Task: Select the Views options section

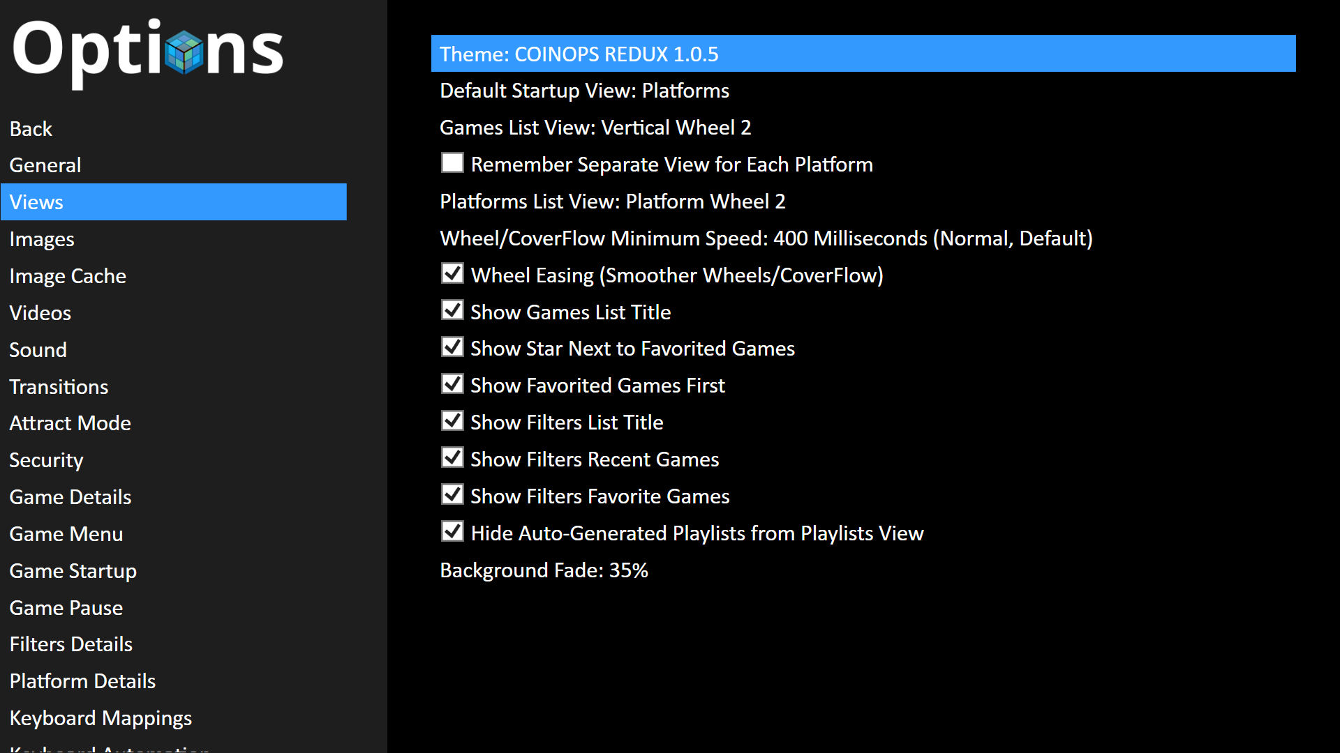Action: (x=174, y=202)
